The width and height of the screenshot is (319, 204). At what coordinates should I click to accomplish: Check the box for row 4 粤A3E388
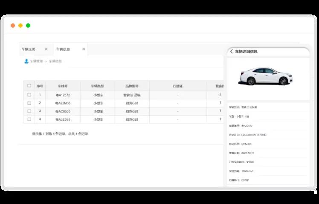[29, 119]
